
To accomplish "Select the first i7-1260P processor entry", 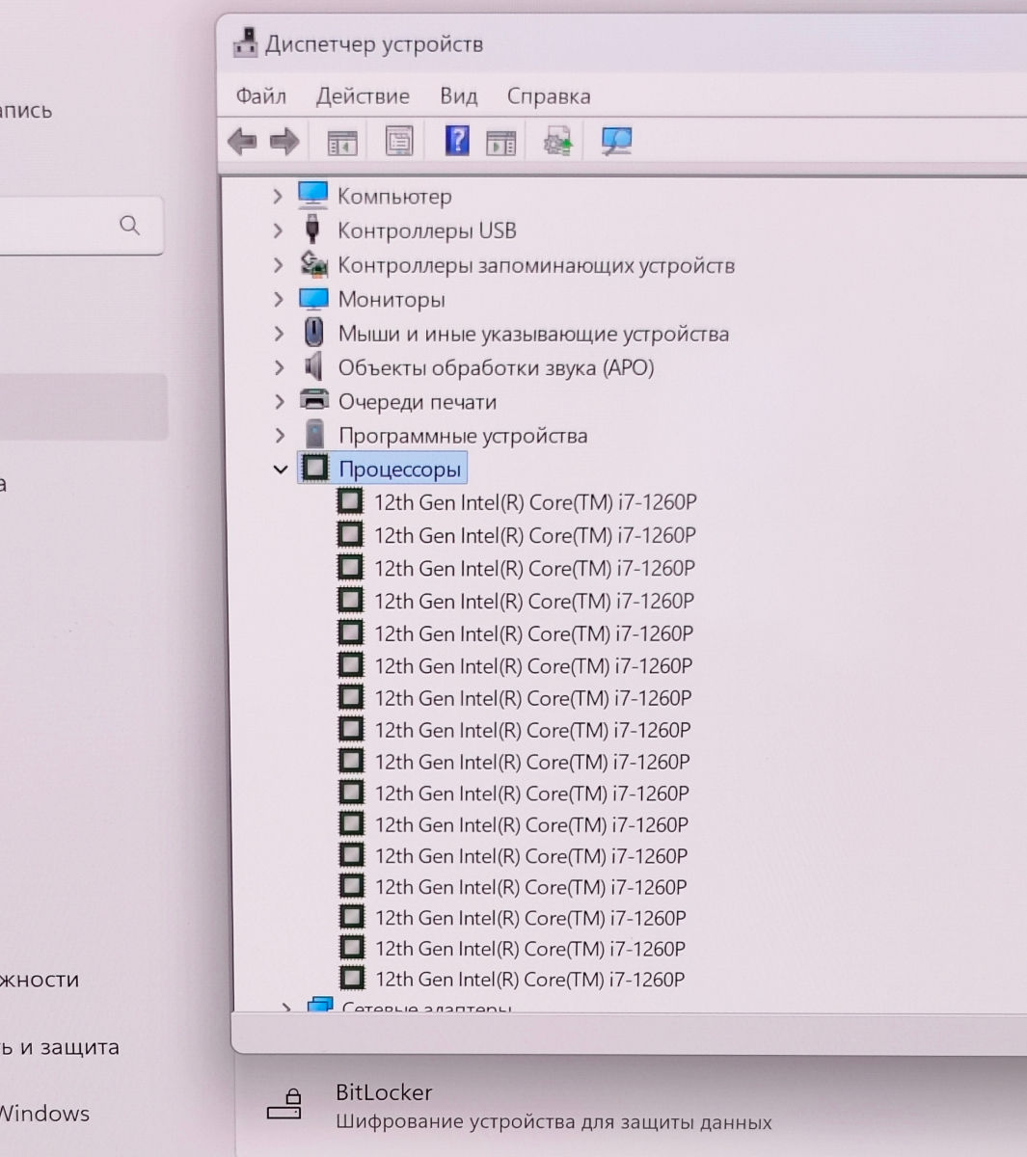I will click(534, 502).
